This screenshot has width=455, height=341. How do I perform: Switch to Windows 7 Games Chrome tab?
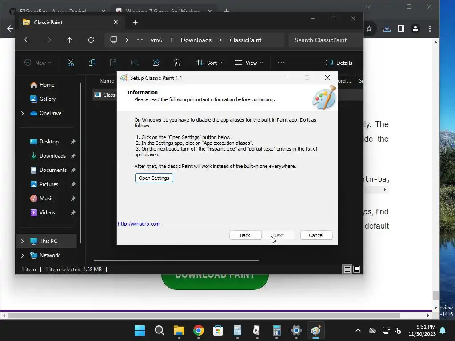coord(164,11)
